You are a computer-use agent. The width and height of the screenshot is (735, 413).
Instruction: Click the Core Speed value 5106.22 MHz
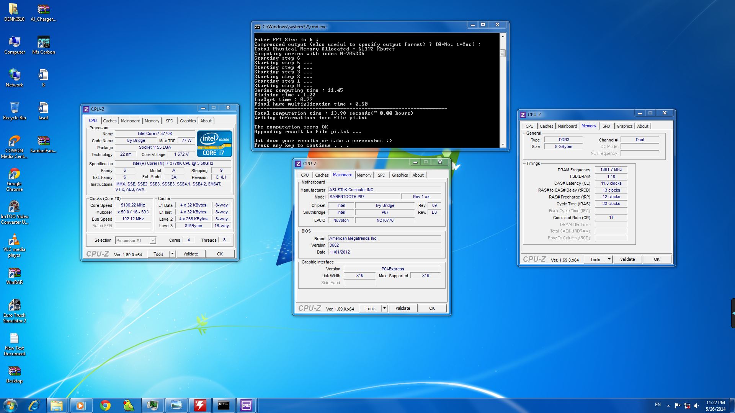133,205
